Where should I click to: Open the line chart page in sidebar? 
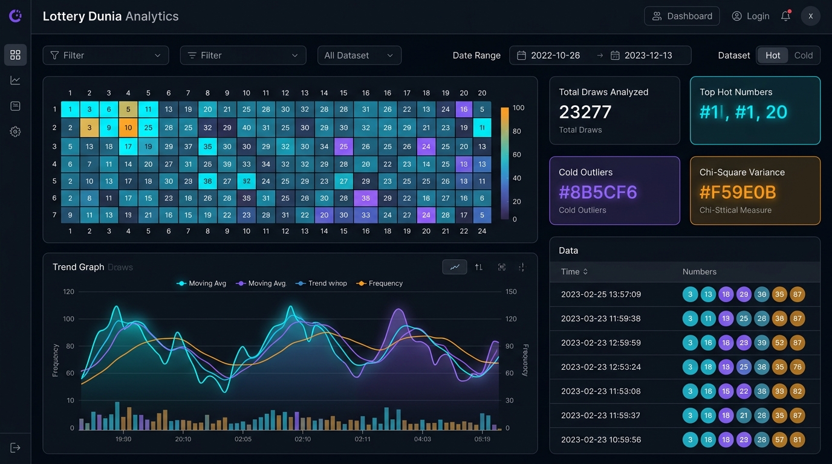(16, 80)
